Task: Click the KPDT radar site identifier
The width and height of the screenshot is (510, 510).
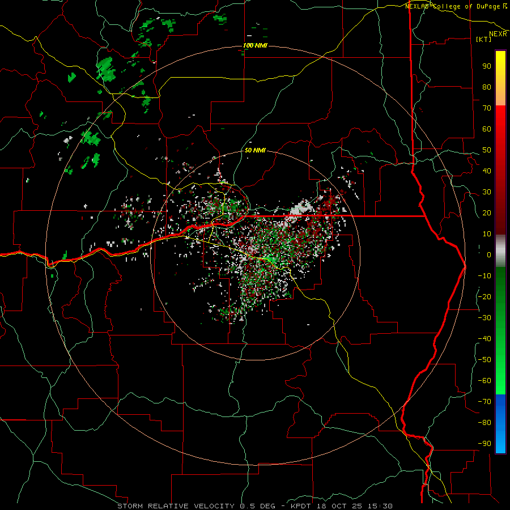Action: coord(301,506)
